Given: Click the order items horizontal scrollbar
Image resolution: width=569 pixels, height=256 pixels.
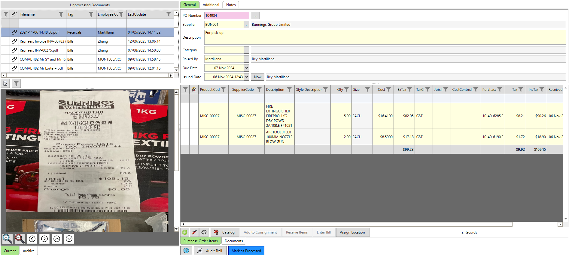Looking at the screenshot, I should (x=349, y=224).
